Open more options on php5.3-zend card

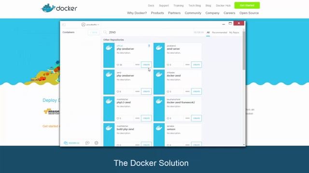point(137,118)
